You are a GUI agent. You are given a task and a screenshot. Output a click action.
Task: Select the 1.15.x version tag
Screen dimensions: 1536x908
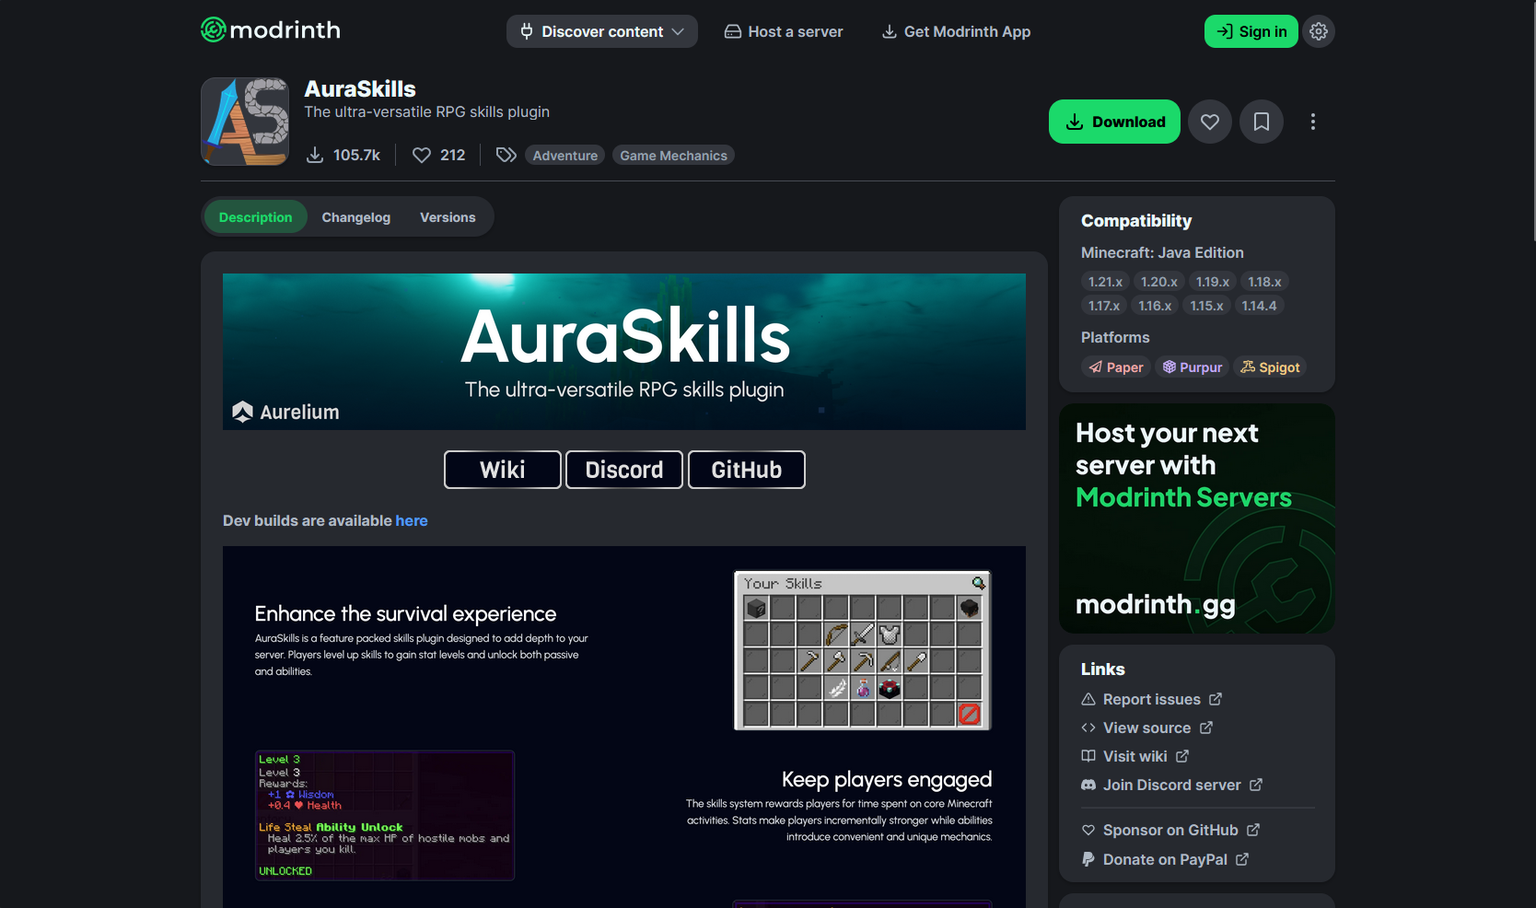pyautogui.click(x=1206, y=306)
